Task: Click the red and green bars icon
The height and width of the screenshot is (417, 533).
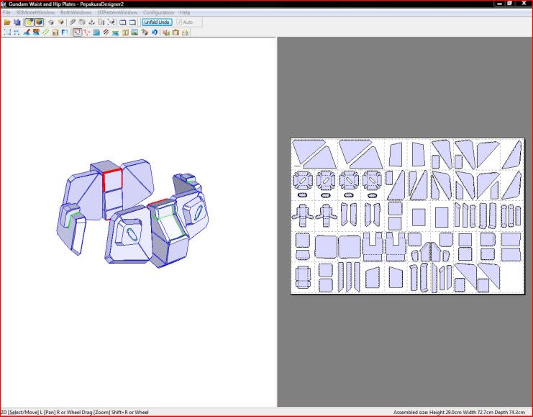Action: click(166, 32)
